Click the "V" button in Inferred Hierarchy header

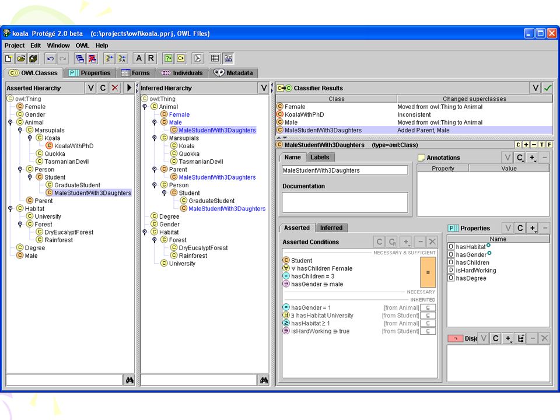(x=264, y=88)
